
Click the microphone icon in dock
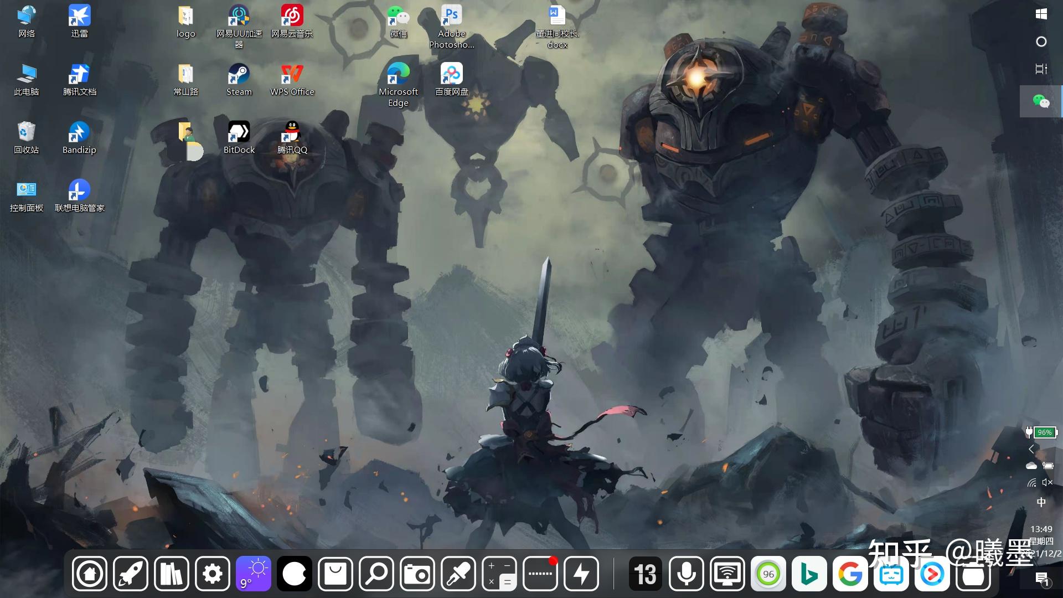pos(687,574)
